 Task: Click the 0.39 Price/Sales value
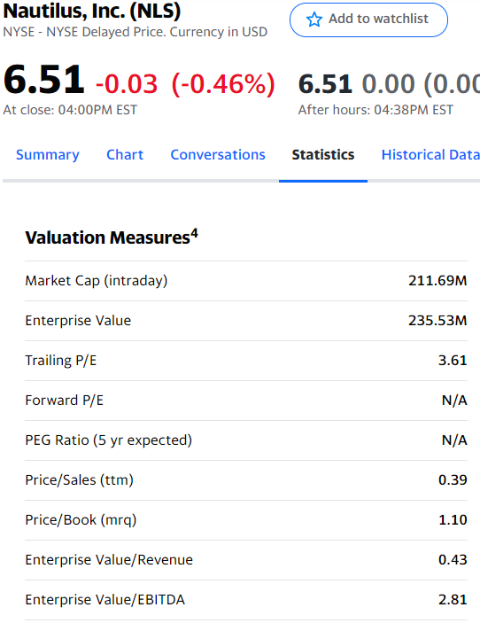tap(453, 480)
